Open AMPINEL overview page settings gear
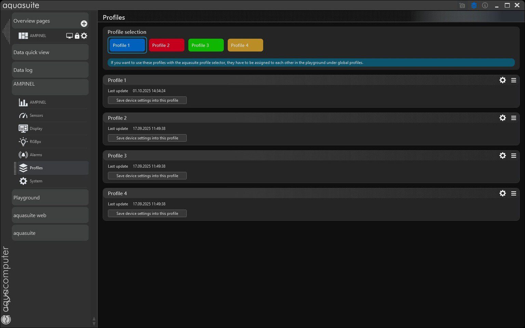525x328 pixels. pos(84,36)
